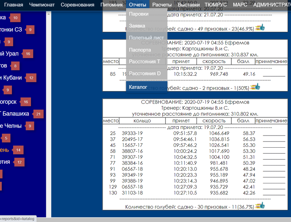Click the 9 badge next to Челны

(x=29, y=126)
